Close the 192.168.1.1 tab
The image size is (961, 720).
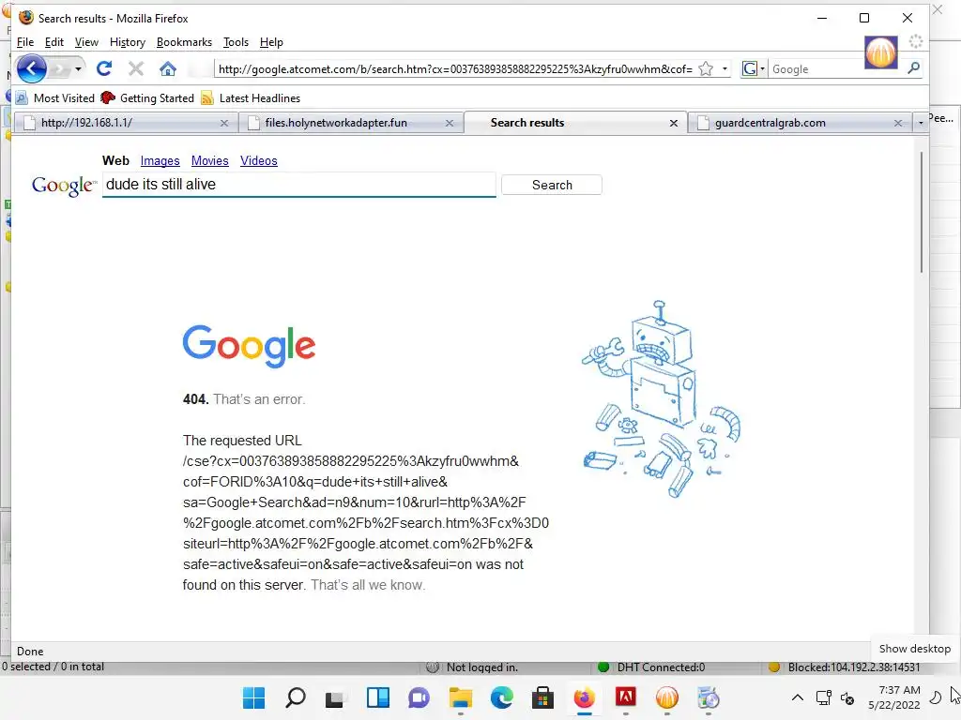coord(224,123)
